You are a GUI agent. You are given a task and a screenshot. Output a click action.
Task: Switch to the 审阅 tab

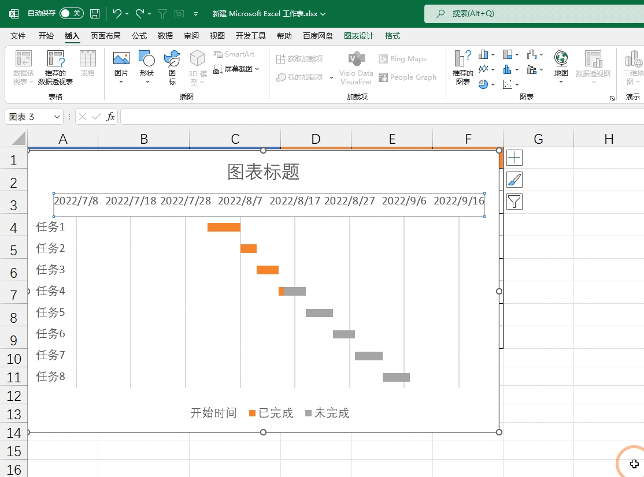click(191, 36)
